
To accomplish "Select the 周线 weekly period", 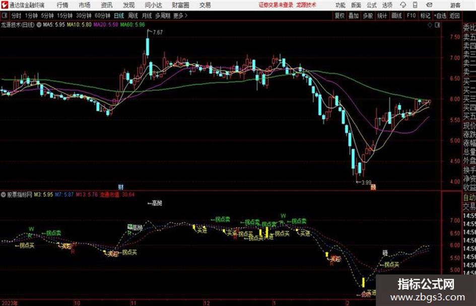I will (132, 16).
